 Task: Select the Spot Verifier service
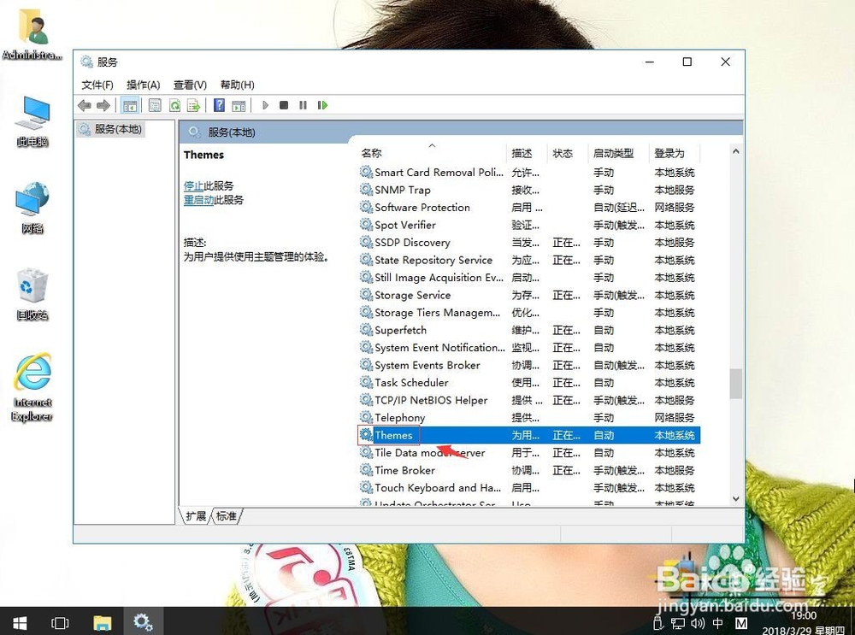click(529, 225)
